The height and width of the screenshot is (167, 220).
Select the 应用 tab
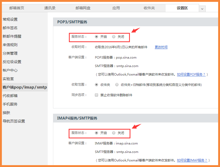point(116,8)
